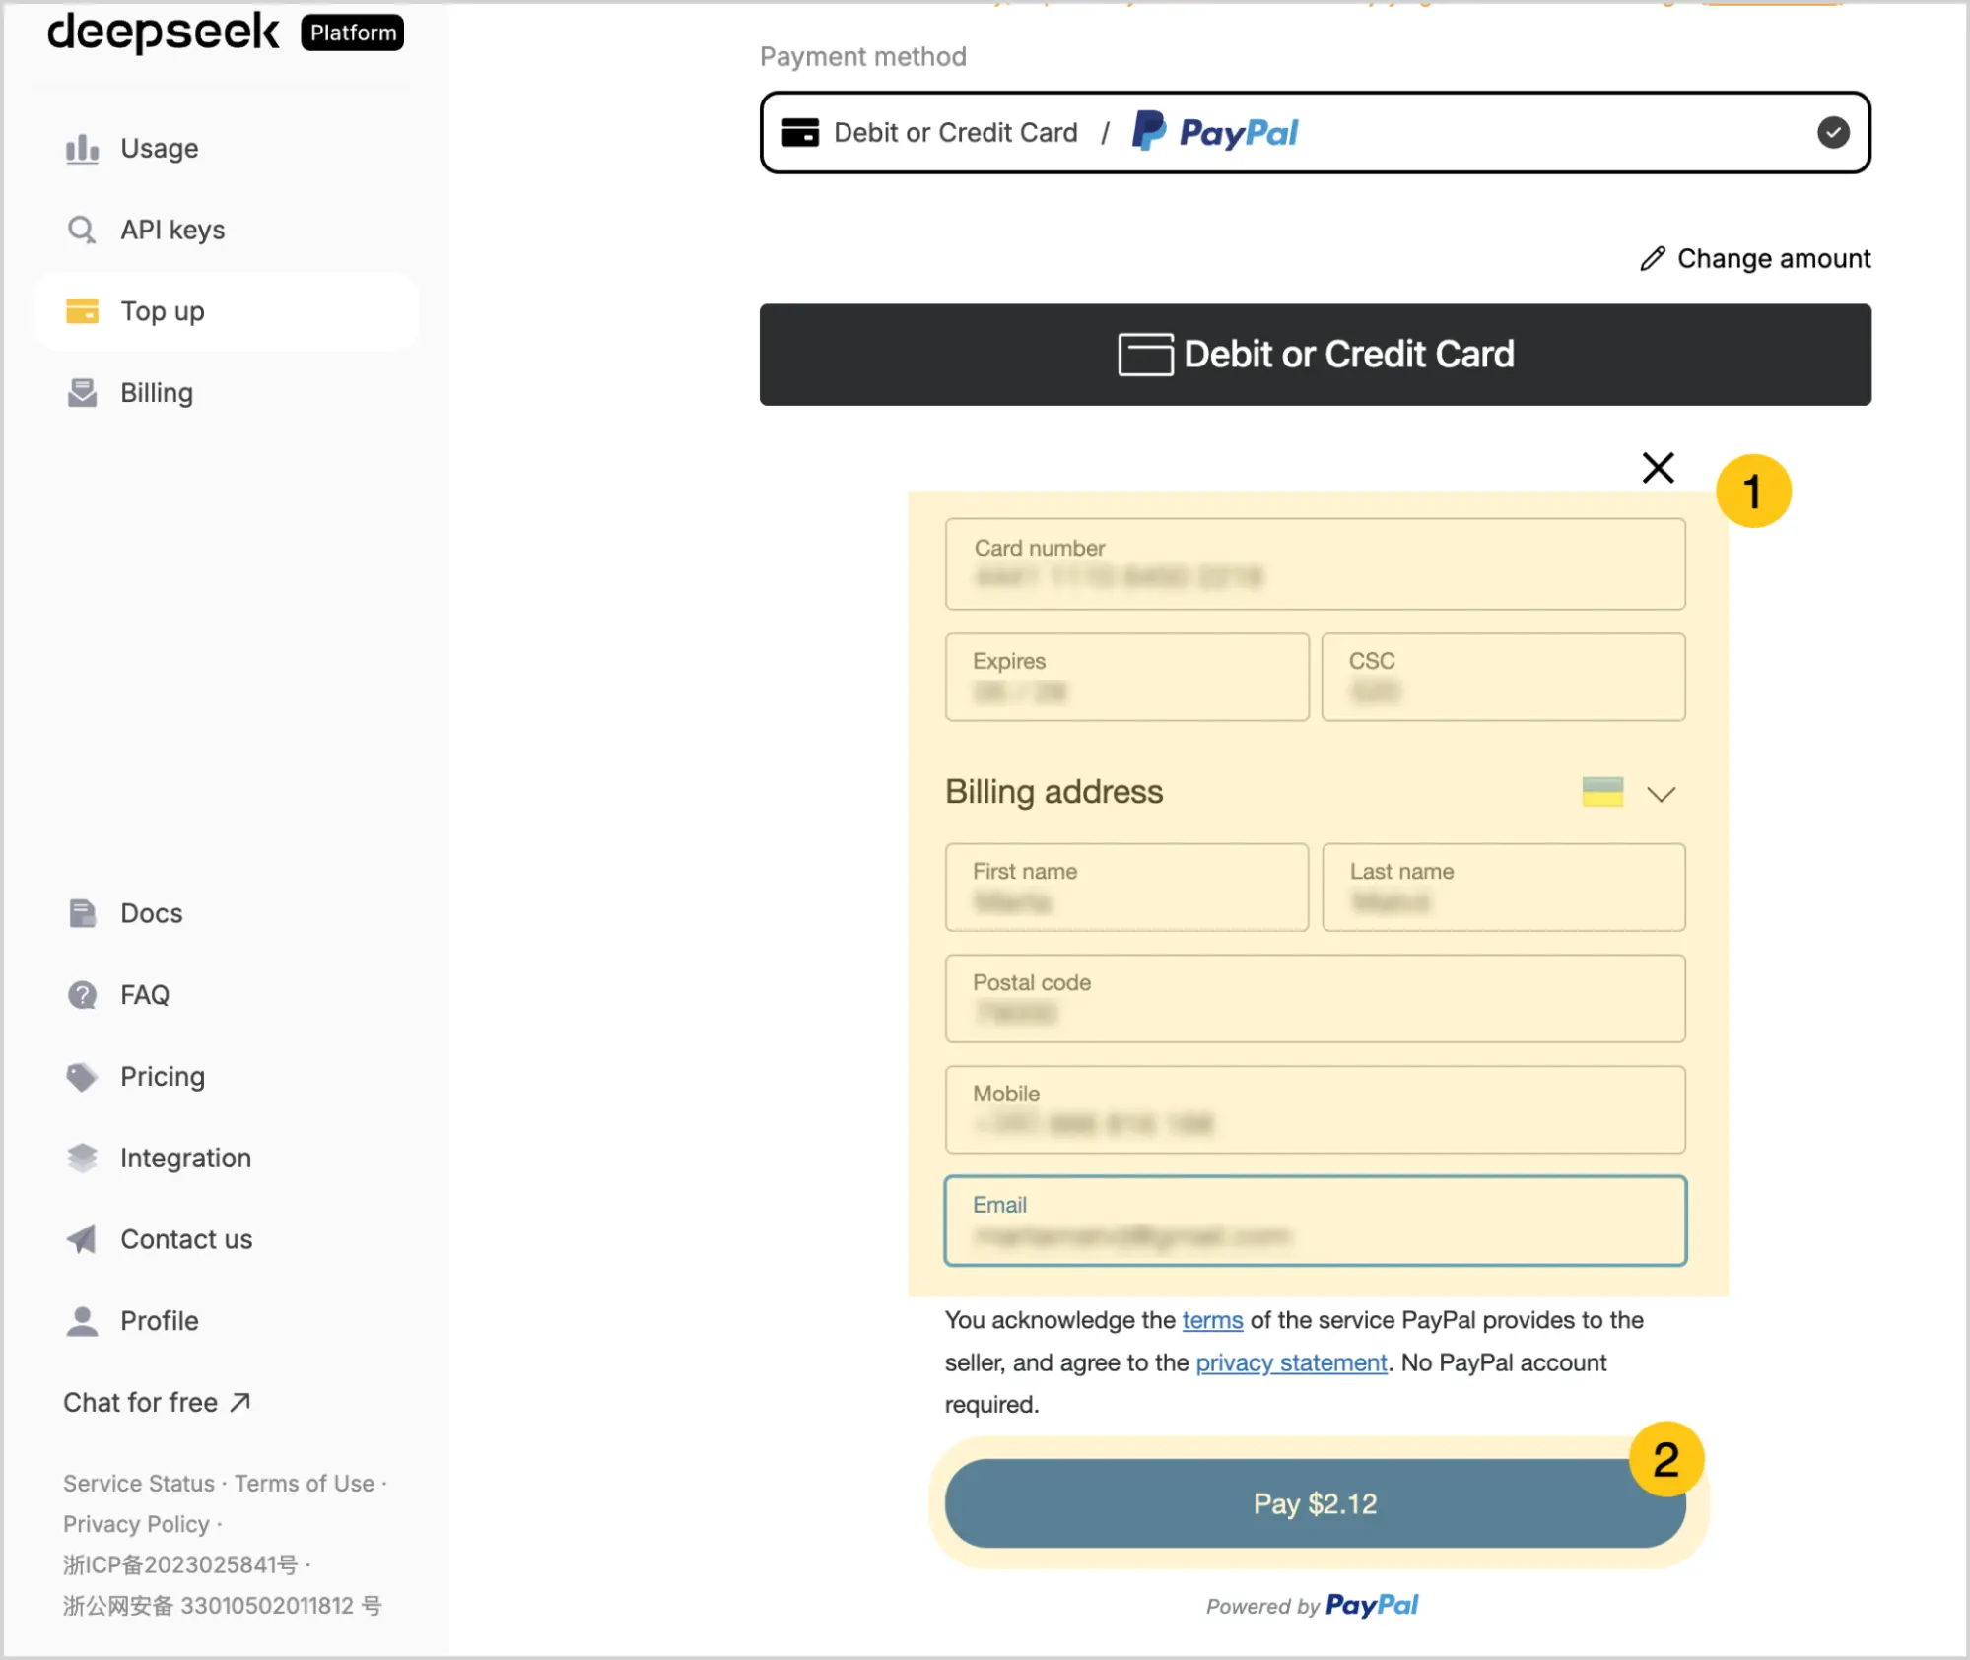Click the Pricing tag icon
The height and width of the screenshot is (1660, 1970).
(x=82, y=1077)
